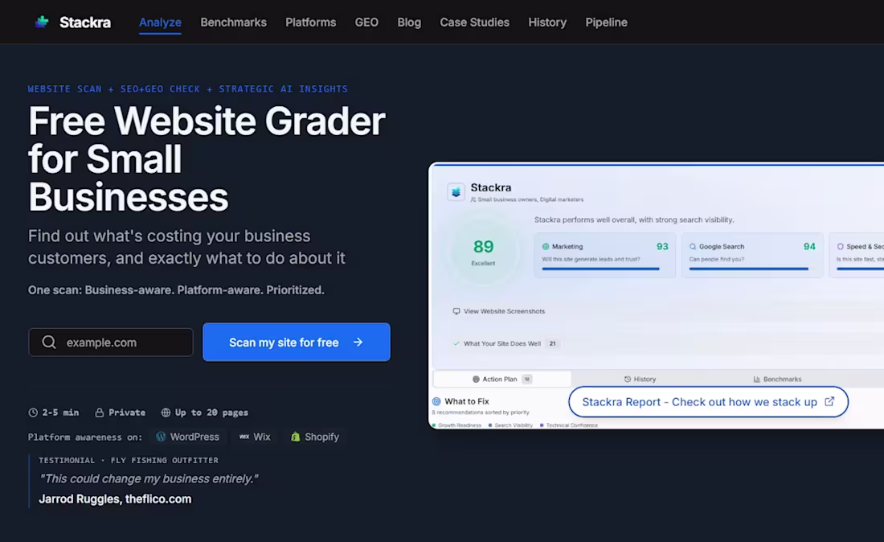Select the WordPress platform badge text
This screenshot has height=542, width=884.
194,437
